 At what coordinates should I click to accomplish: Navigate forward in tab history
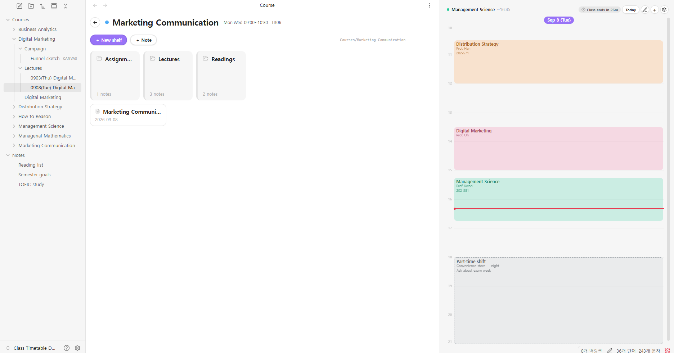coord(105,5)
